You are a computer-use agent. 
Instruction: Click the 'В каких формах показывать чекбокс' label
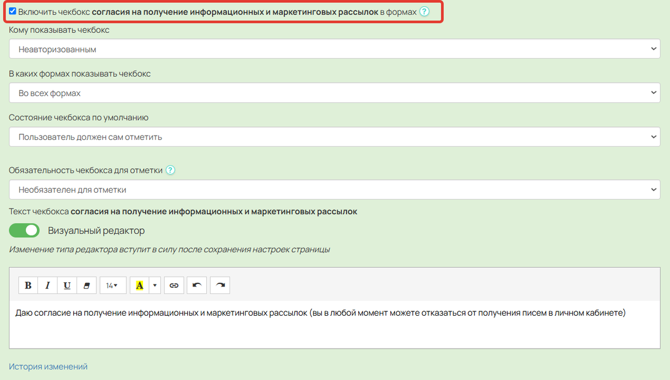79,74
